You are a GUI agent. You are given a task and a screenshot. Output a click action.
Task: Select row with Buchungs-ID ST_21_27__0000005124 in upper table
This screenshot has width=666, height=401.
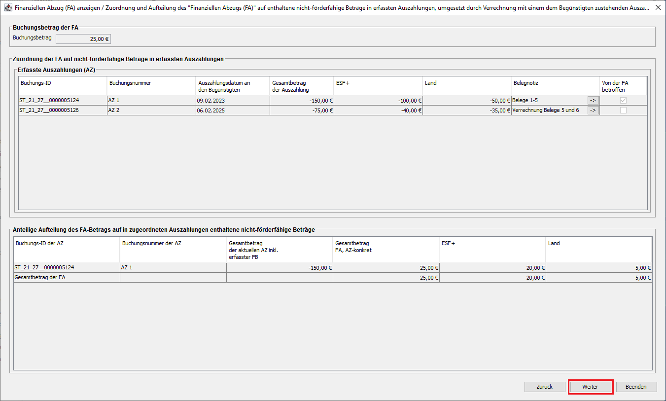(62, 100)
